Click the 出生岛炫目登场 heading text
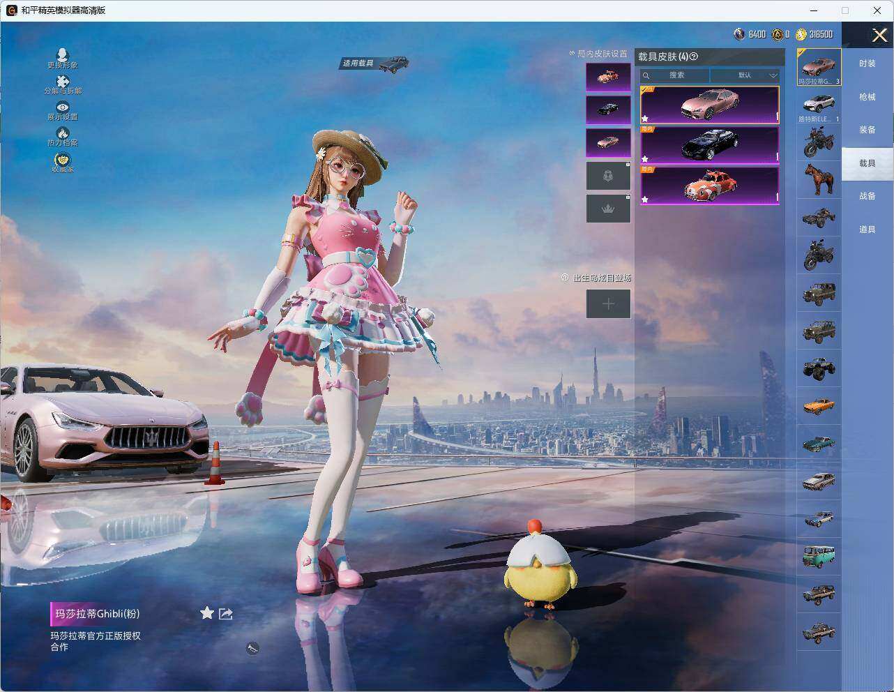The image size is (894, 692). (603, 278)
